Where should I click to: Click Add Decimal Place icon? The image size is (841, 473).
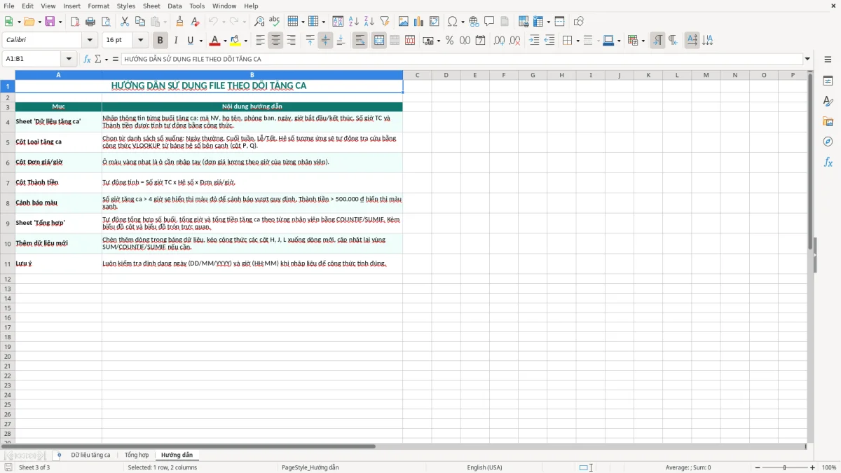click(500, 41)
